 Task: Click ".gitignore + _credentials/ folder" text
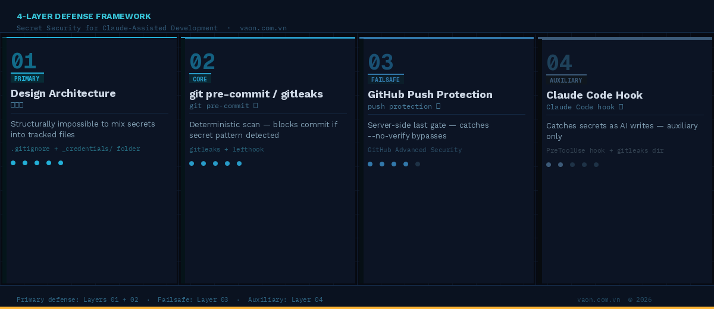[x=76, y=149]
